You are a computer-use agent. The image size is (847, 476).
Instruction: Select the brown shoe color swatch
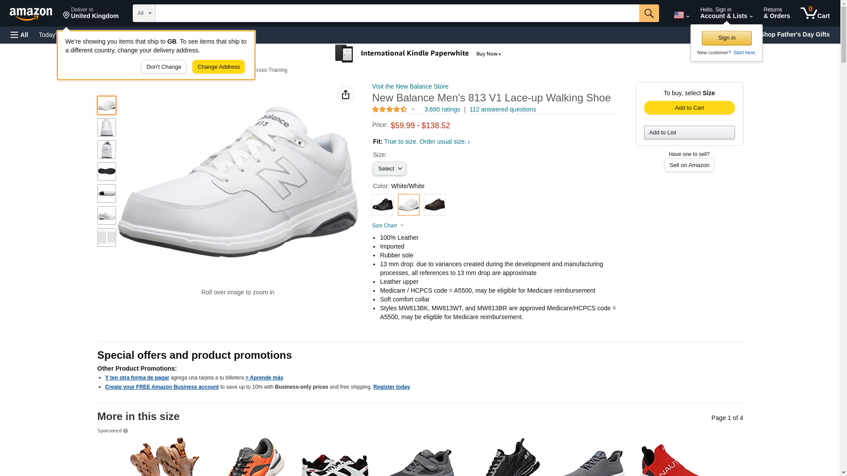pyautogui.click(x=435, y=205)
